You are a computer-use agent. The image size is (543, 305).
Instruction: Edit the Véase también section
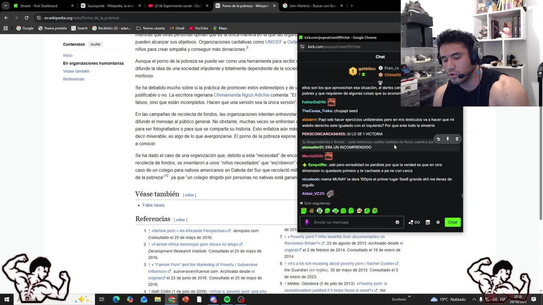(189, 195)
